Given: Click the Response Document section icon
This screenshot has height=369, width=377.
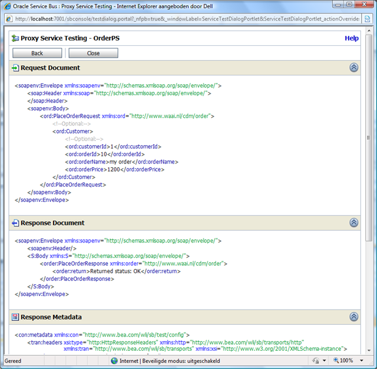Looking at the screenshot, I should pyautogui.click(x=15, y=223).
